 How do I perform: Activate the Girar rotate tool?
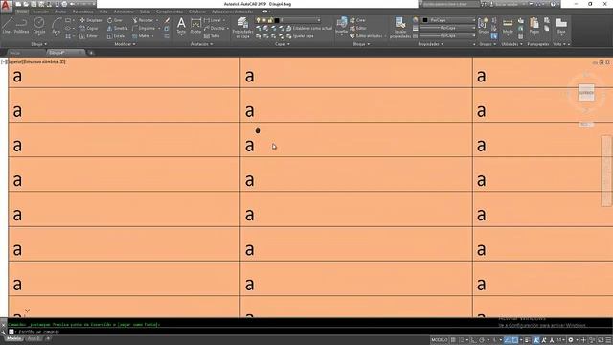click(x=115, y=20)
